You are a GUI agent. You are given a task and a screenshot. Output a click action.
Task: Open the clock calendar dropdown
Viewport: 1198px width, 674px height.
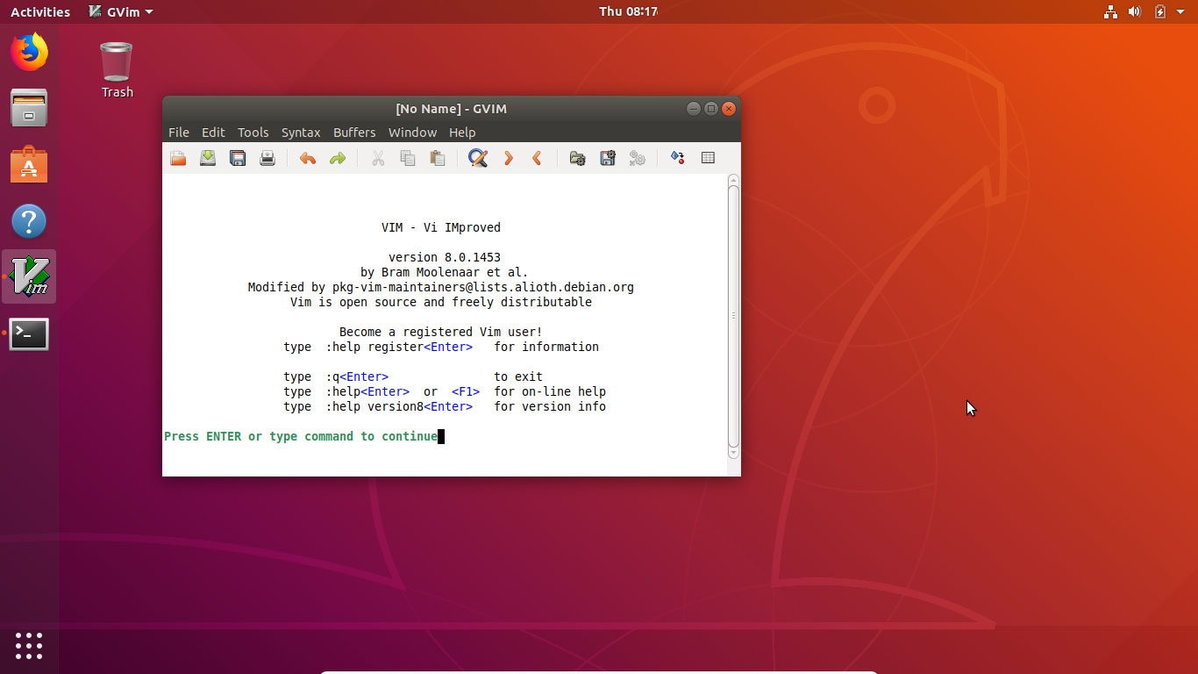click(599, 11)
